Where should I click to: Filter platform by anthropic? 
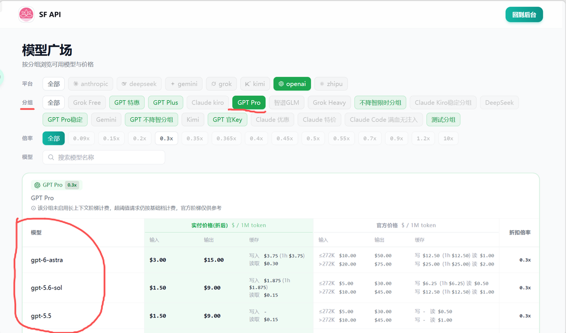[91, 84]
